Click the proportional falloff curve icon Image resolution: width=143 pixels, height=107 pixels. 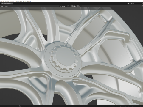pos(80,6)
